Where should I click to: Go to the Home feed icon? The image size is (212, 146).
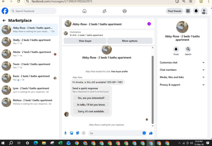84,11
